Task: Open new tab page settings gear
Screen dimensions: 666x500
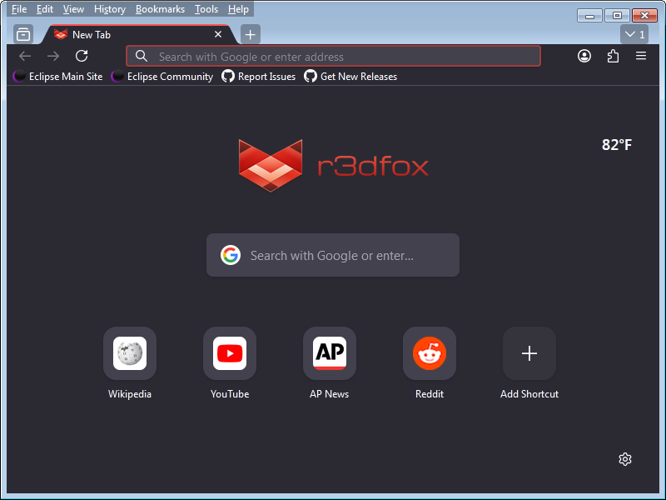Action: point(625,459)
